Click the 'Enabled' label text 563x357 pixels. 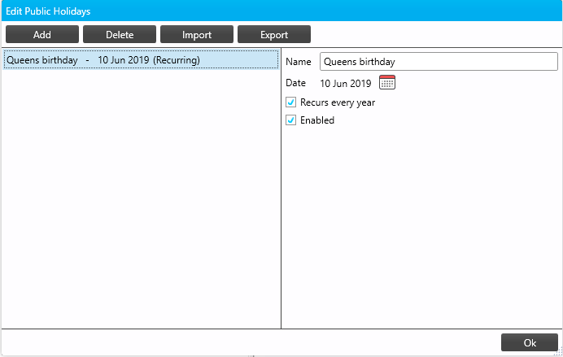317,120
